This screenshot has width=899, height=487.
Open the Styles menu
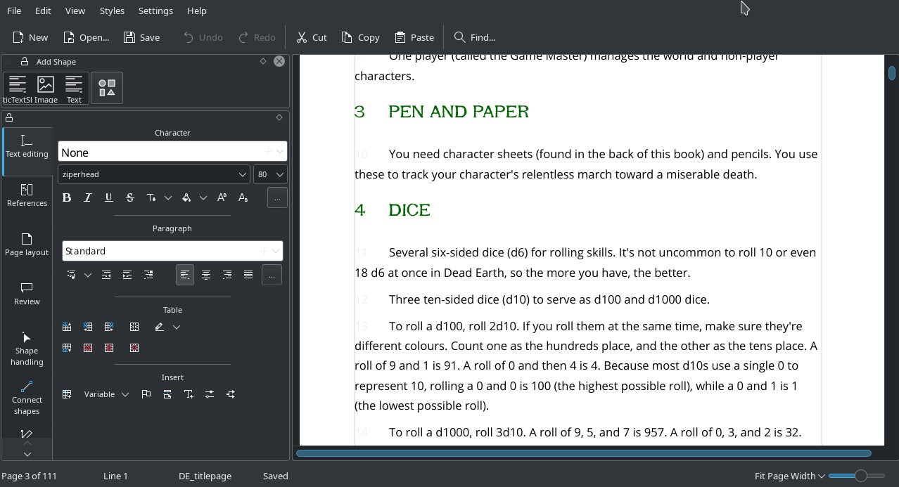click(112, 11)
